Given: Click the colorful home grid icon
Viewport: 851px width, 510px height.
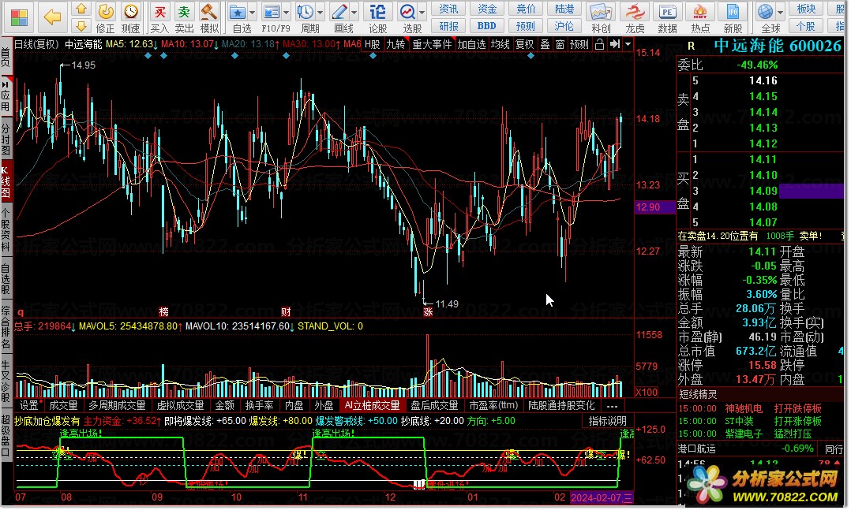Looking at the screenshot, I should click(x=19, y=18).
